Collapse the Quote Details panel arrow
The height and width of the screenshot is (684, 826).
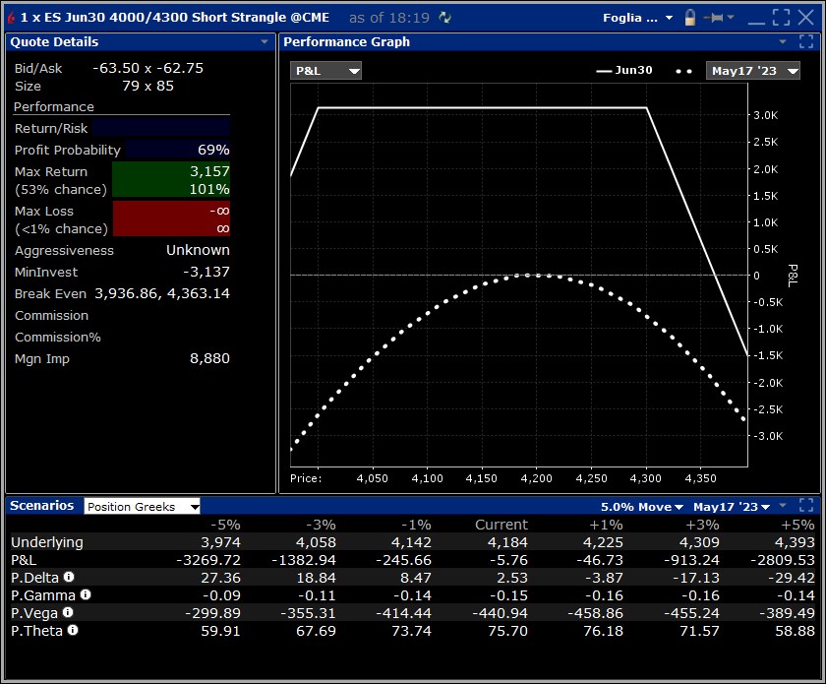[x=265, y=41]
